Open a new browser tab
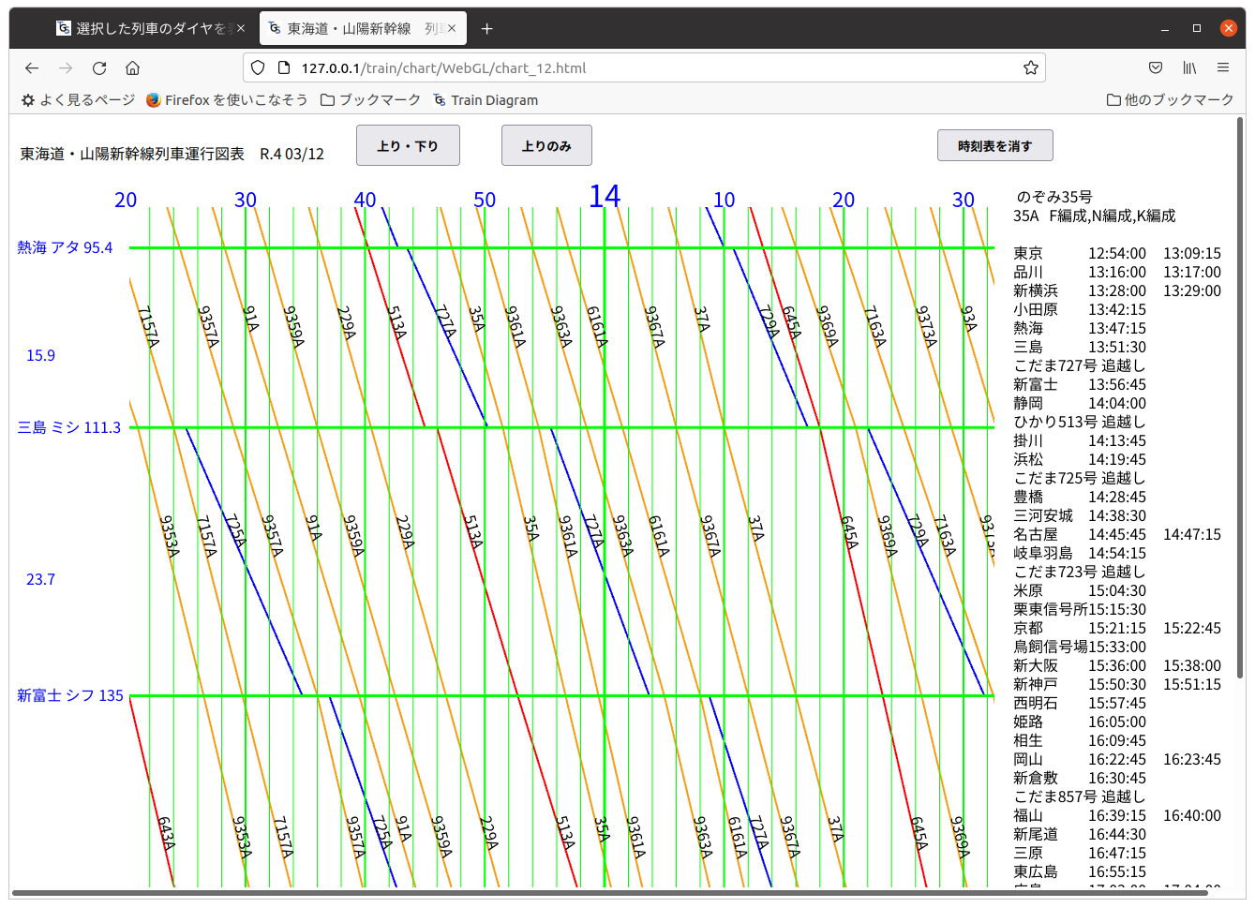 pyautogui.click(x=486, y=28)
